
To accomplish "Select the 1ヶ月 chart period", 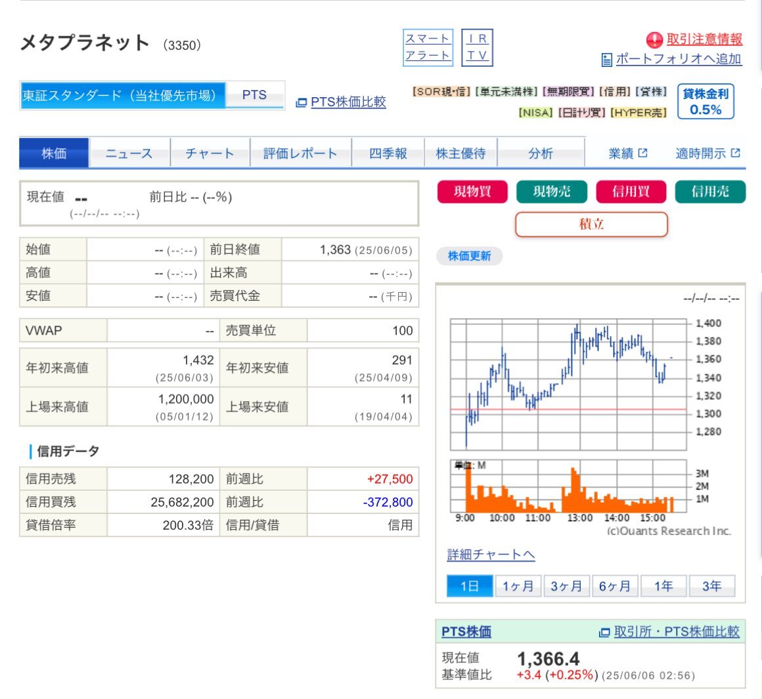I will (518, 586).
